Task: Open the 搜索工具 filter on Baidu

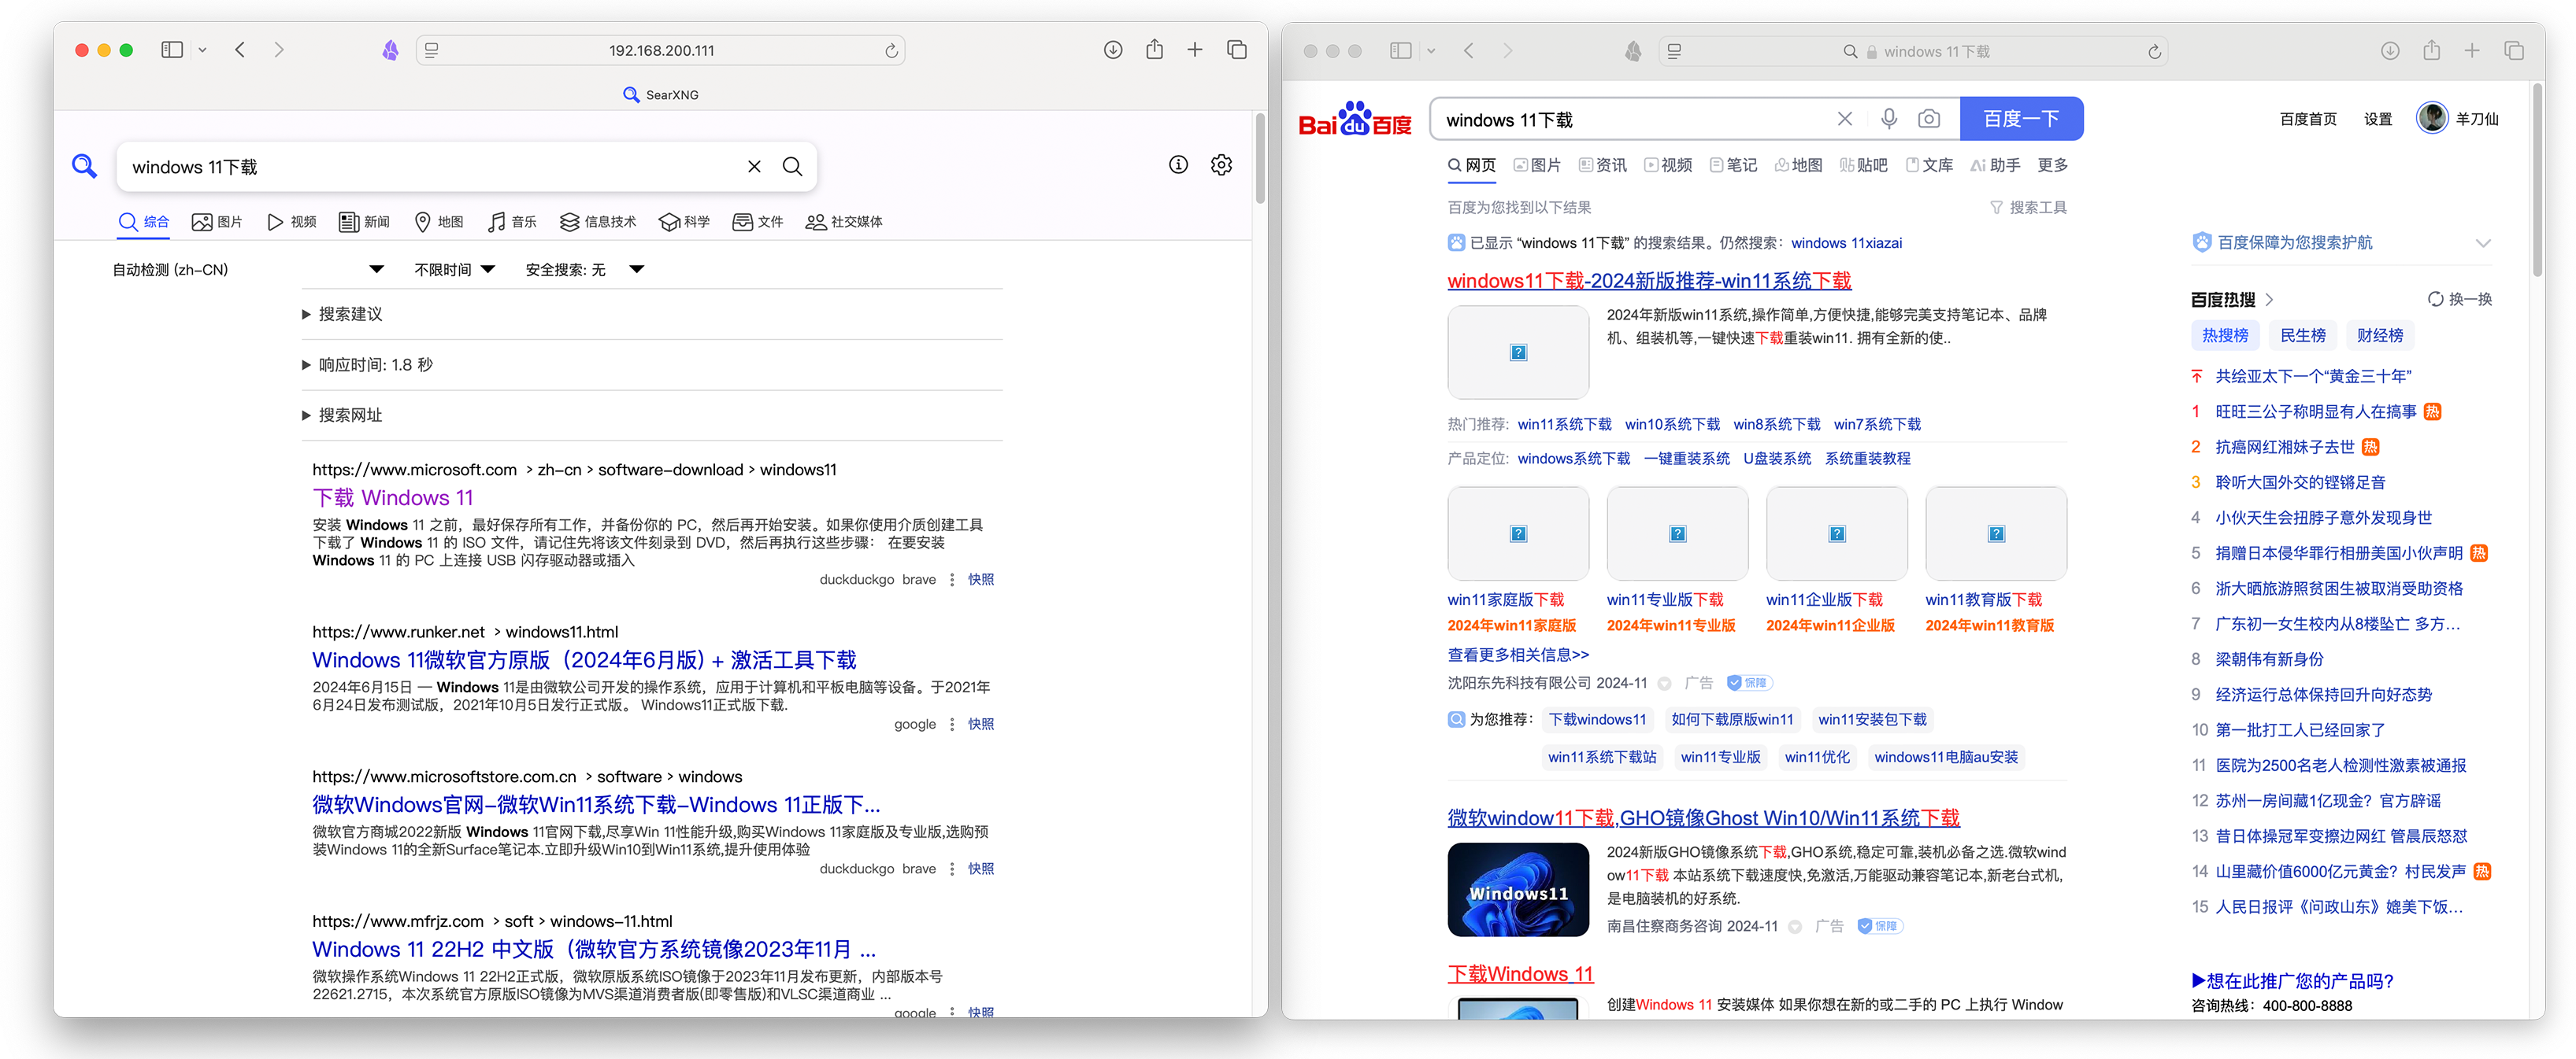Action: point(2028,208)
